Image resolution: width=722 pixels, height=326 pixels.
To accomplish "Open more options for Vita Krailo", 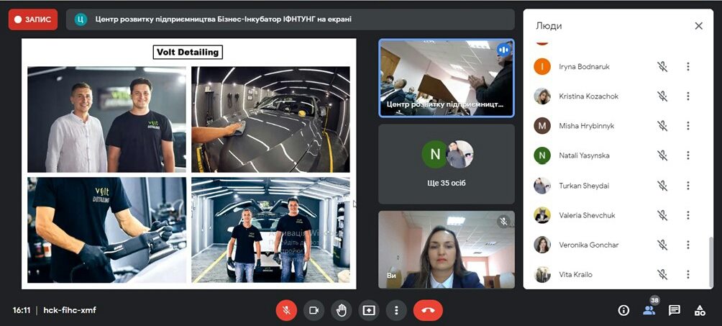I will point(688,274).
